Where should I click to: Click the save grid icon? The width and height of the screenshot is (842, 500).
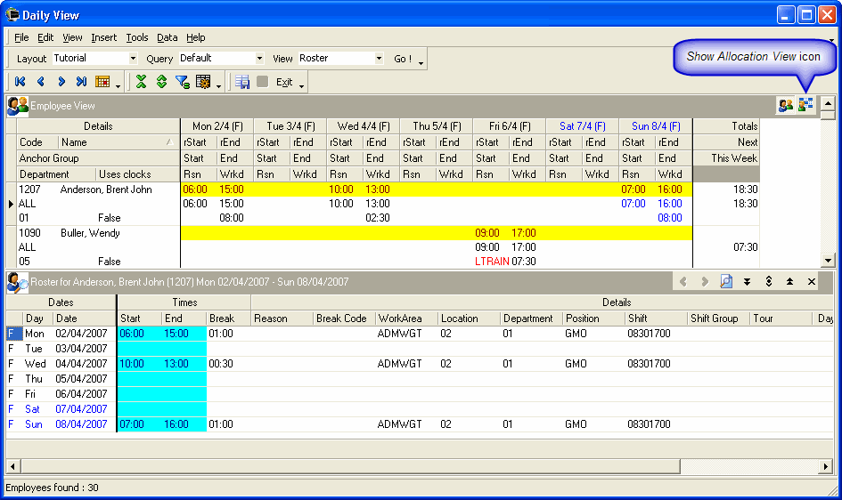(241, 82)
